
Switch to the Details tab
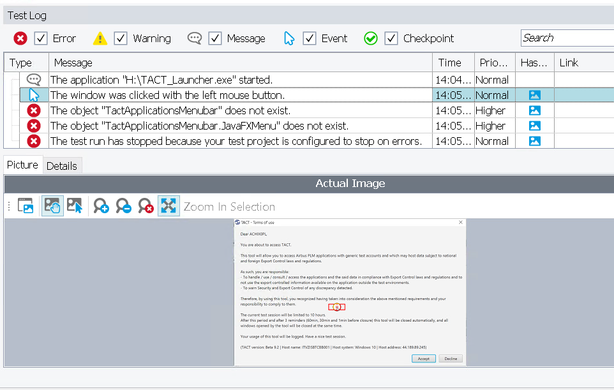pos(62,166)
